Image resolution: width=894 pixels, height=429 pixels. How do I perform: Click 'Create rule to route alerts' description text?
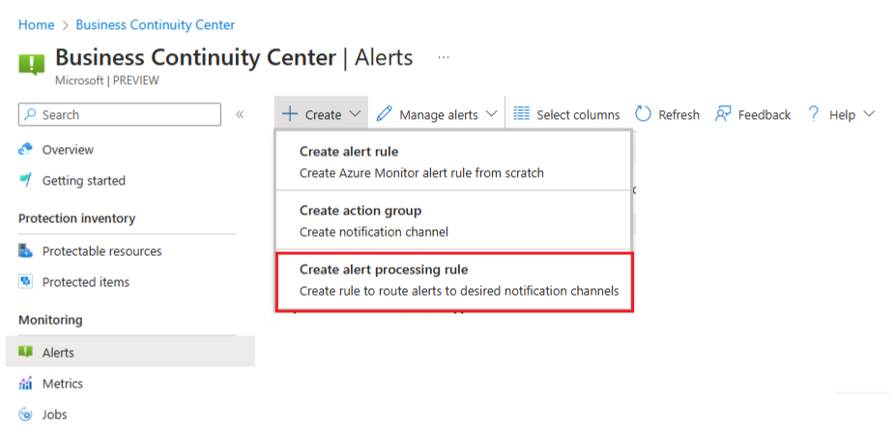pyautogui.click(x=459, y=291)
